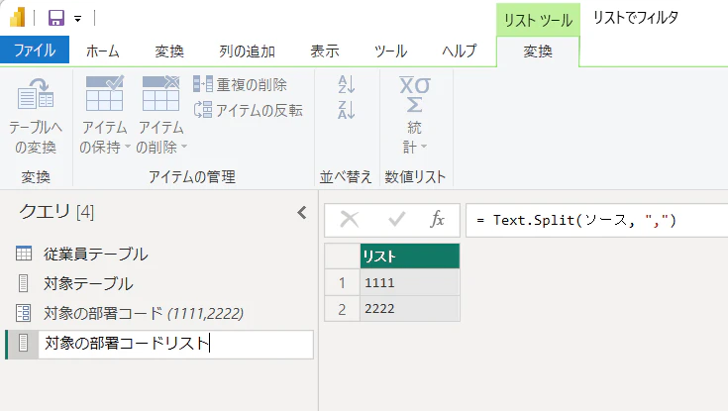Viewport: 728px width, 411px height.
Task: Confirm formula with the checkmark icon
Action: pyautogui.click(x=396, y=219)
